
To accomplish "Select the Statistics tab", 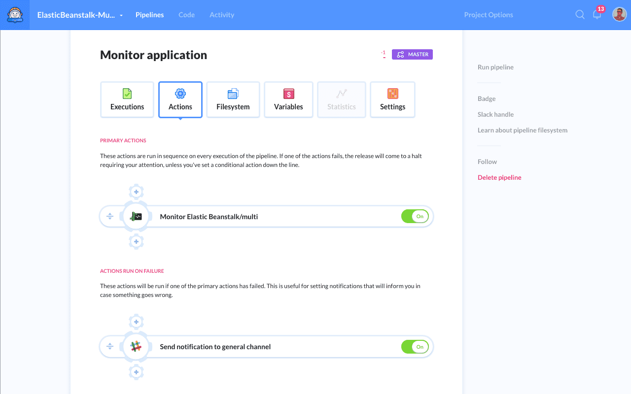I will click(x=342, y=99).
